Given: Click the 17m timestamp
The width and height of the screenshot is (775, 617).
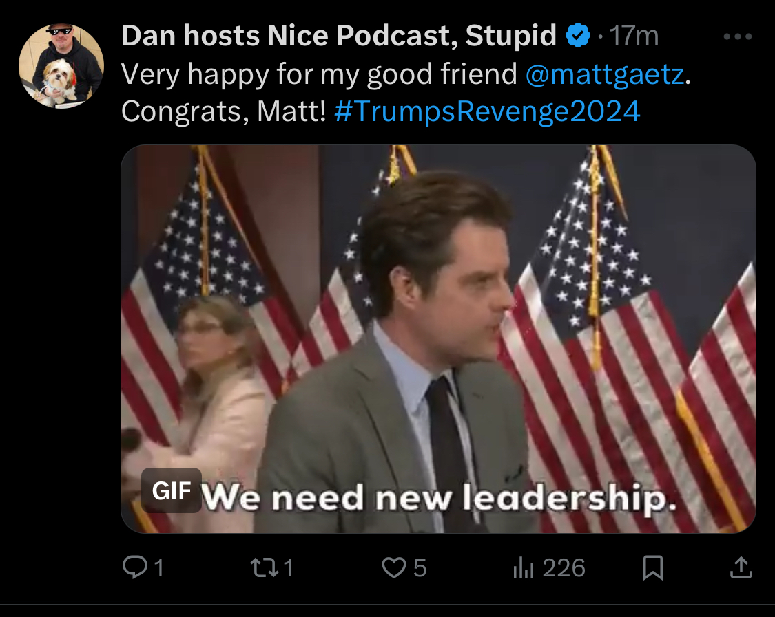Looking at the screenshot, I should [x=634, y=36].
